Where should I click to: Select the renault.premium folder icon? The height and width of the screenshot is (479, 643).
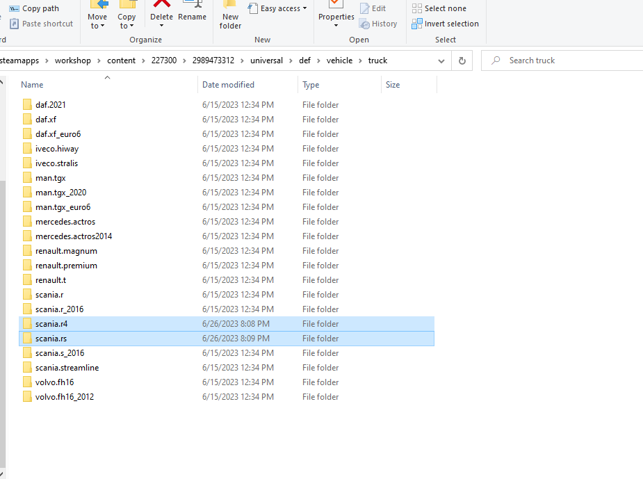[x=27, y=266]
